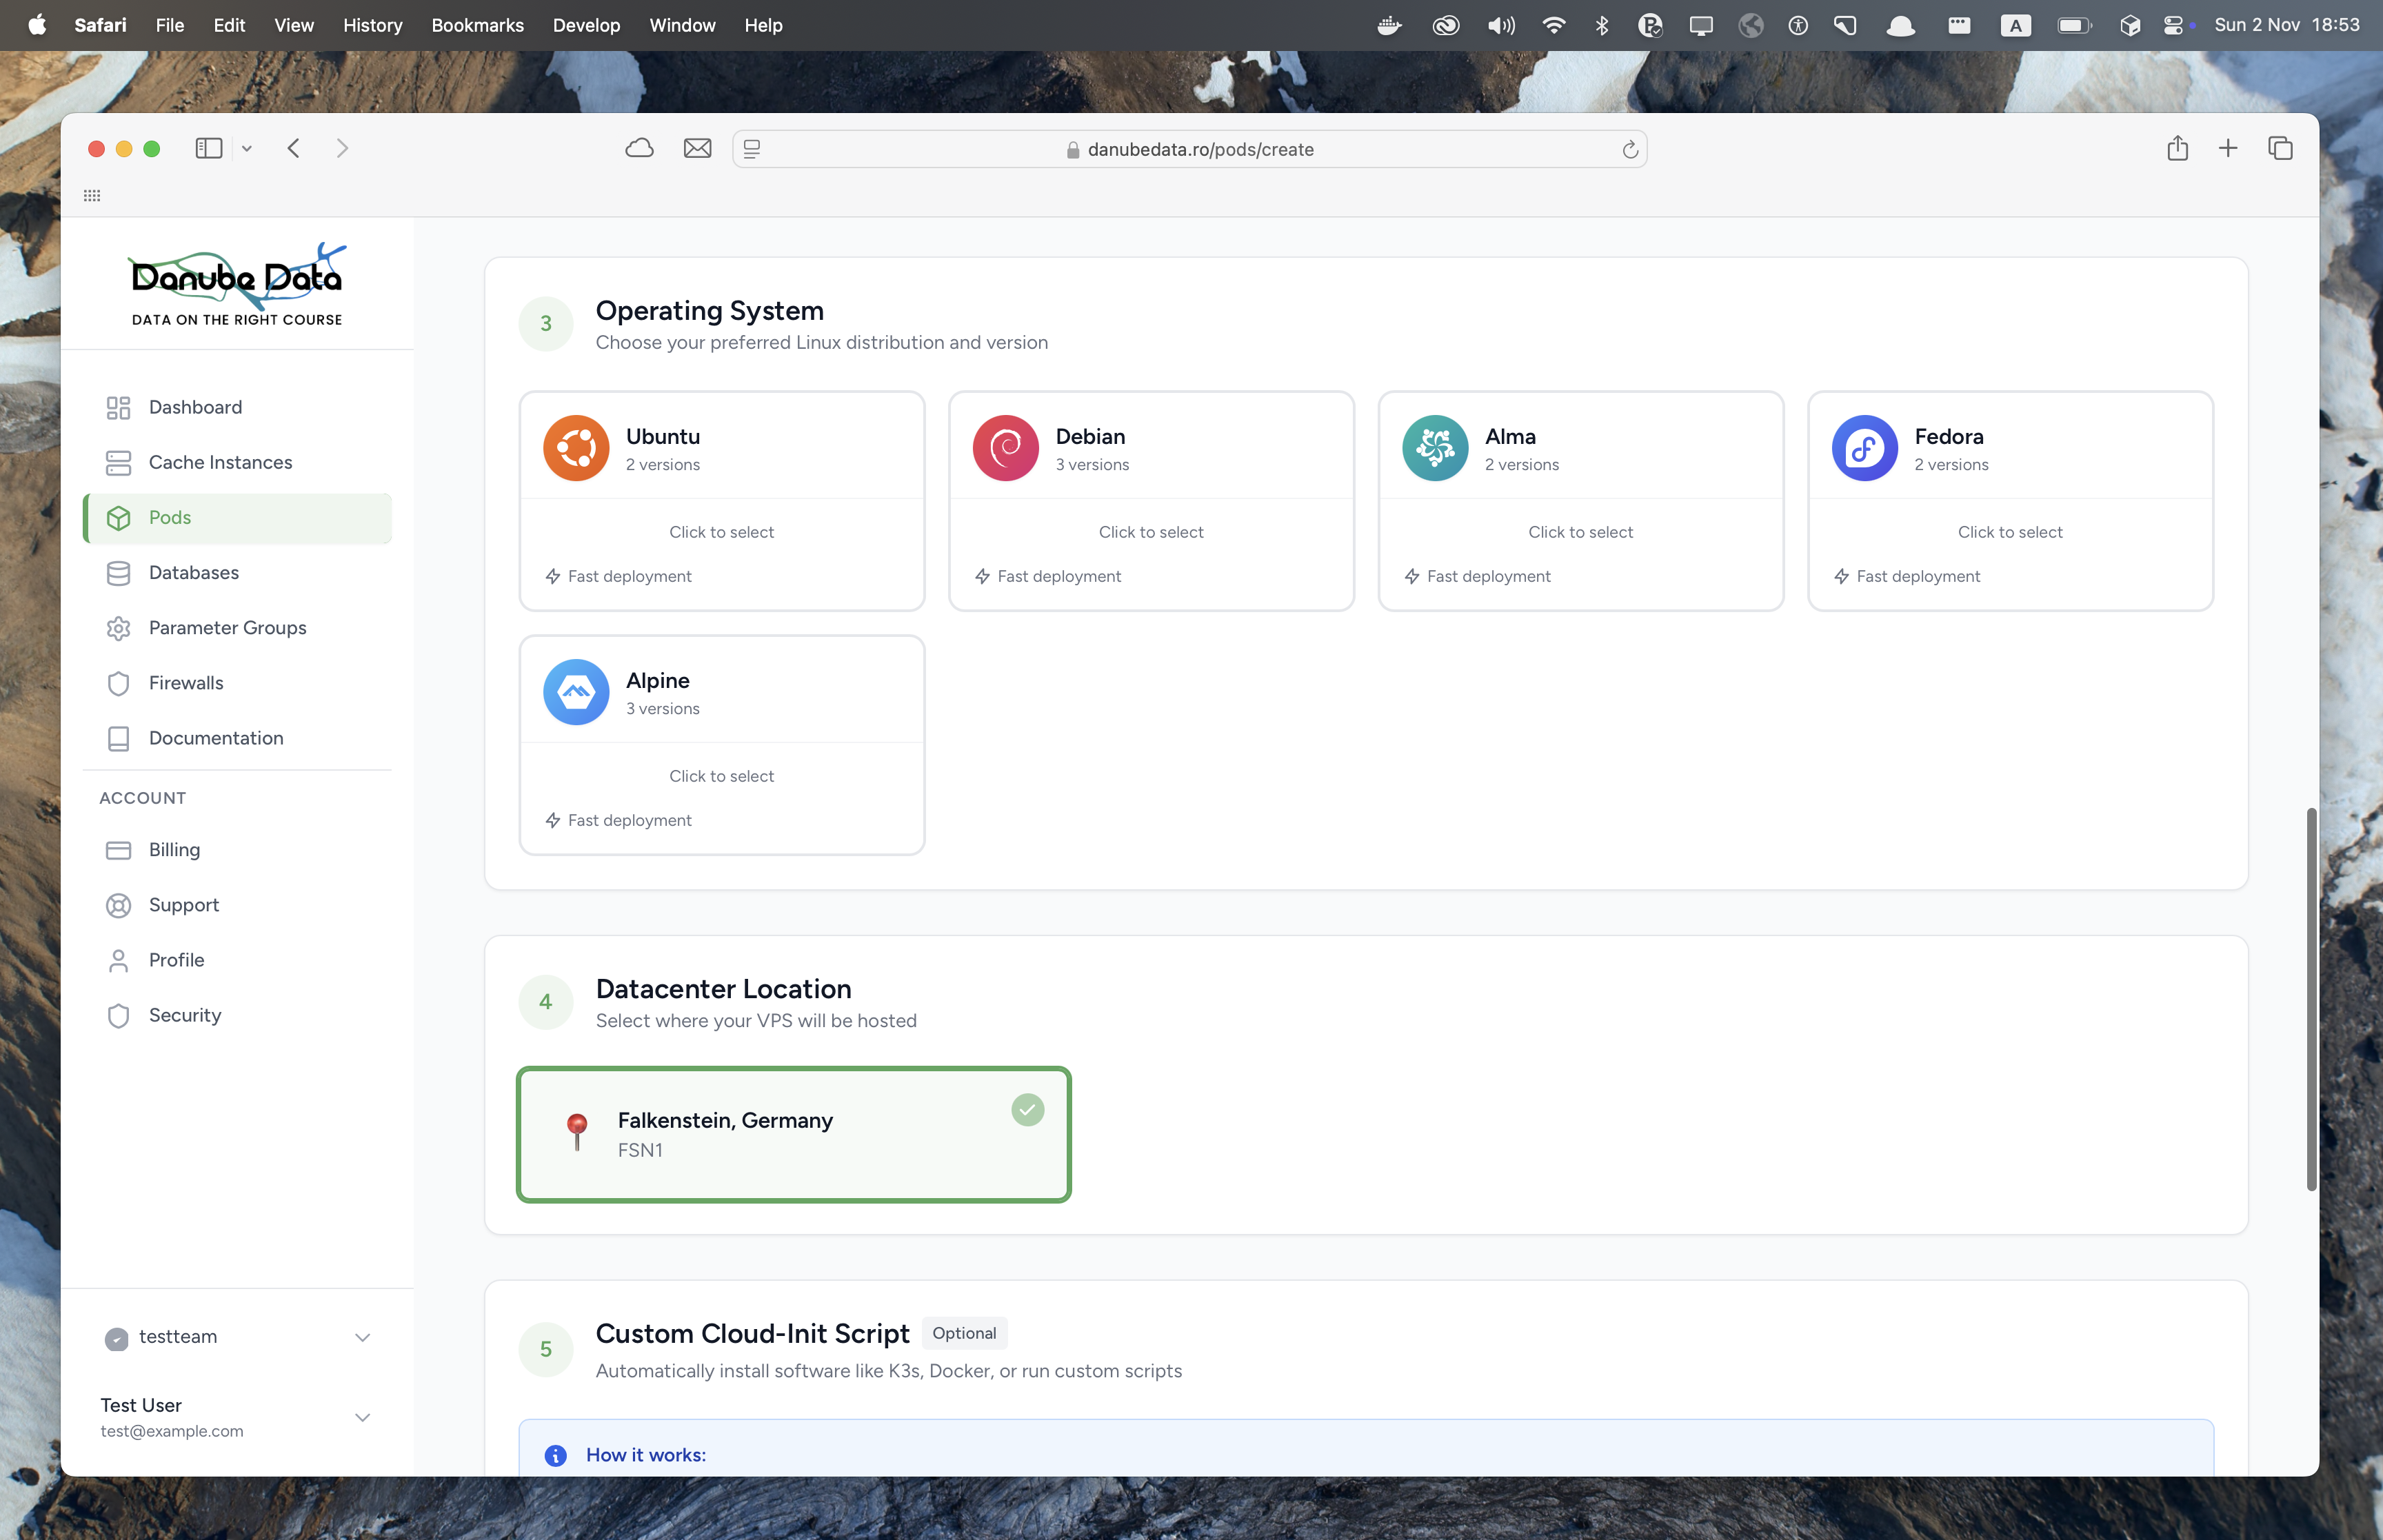Select Fedora as the operating system
Image resolution: width=2383 pixels, height=1540 pixels.
2010,500
